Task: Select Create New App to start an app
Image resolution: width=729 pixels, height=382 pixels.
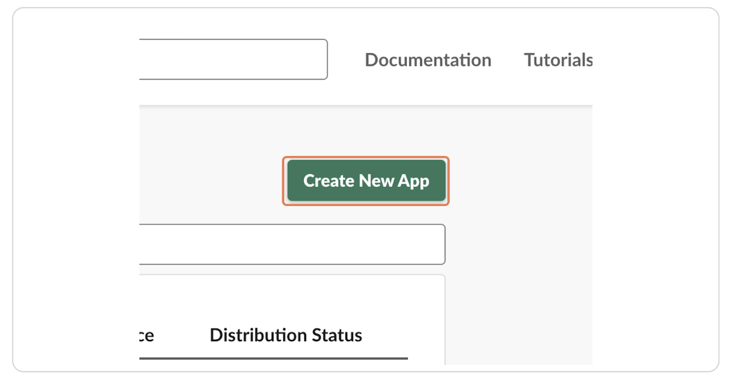Action: [366, 180]
